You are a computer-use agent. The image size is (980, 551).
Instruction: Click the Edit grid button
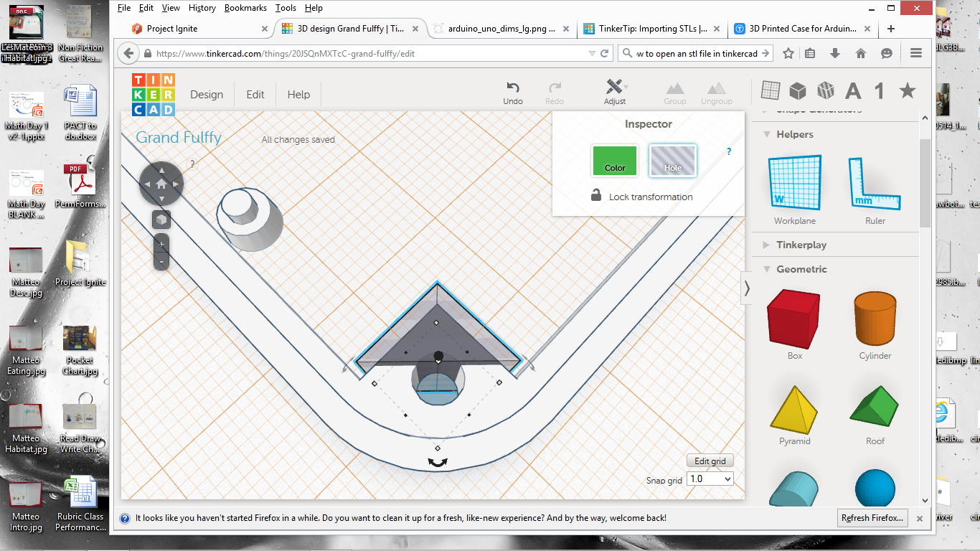point(710,461)
